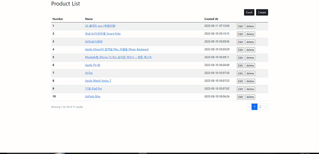The image size is (319, 154).
Task: Click the timestamp 2022-08-10 05:08:49
Action: click(x=217, y=65)
